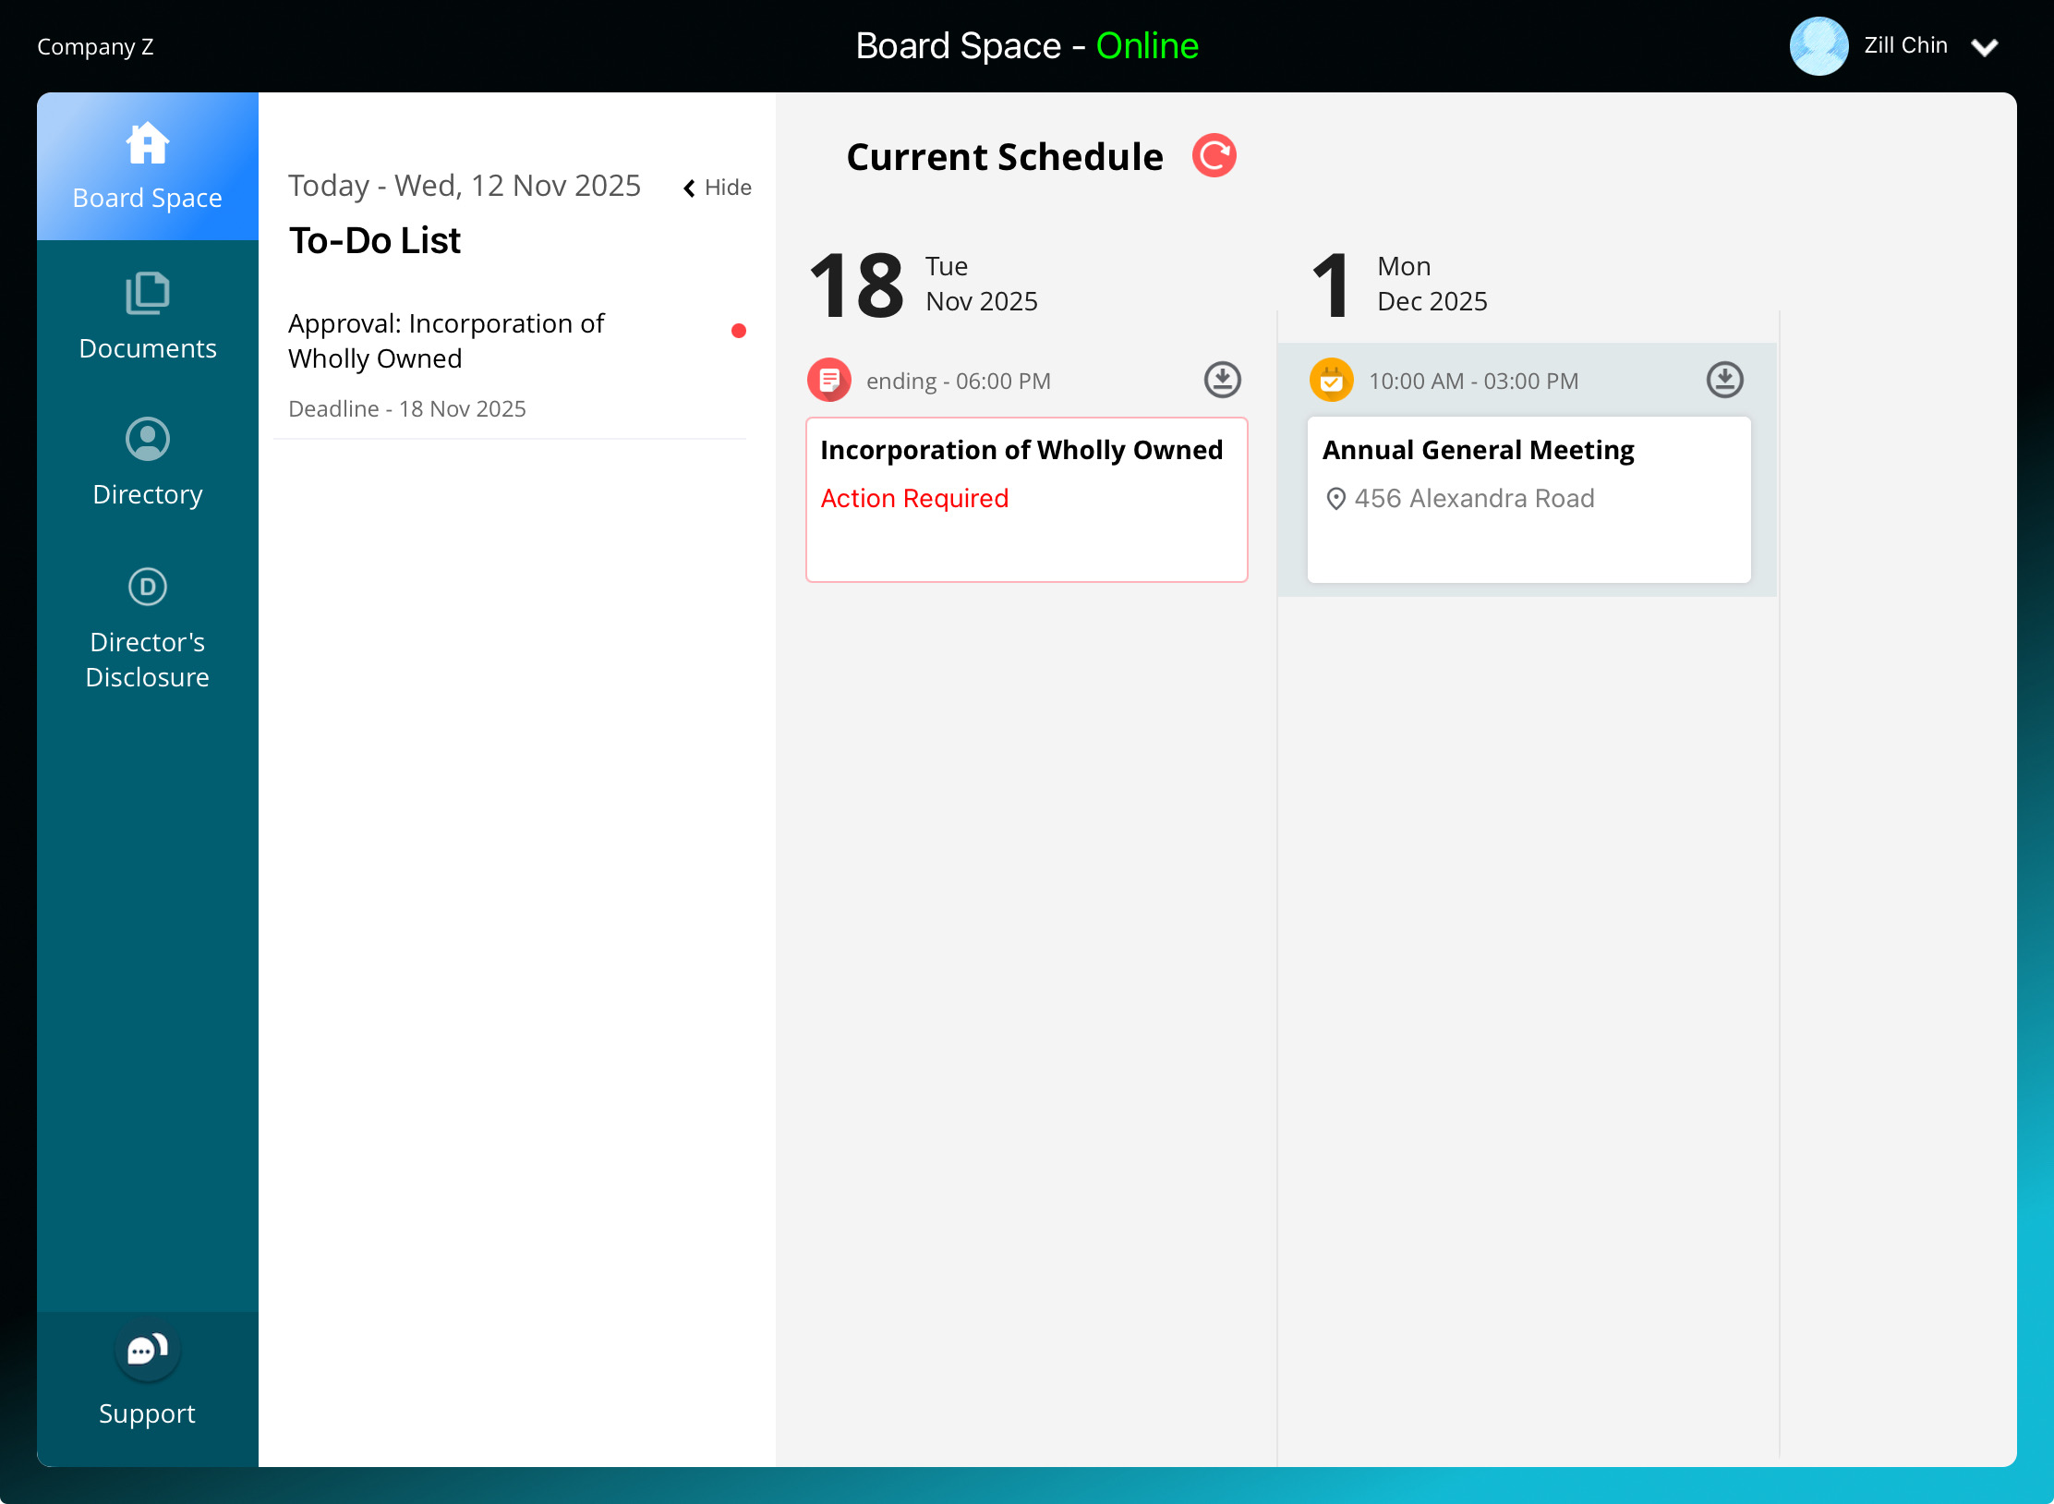Click the orange meeting calendar icon
This screenshot has width=2054, height=1504.
point(1331,380)
